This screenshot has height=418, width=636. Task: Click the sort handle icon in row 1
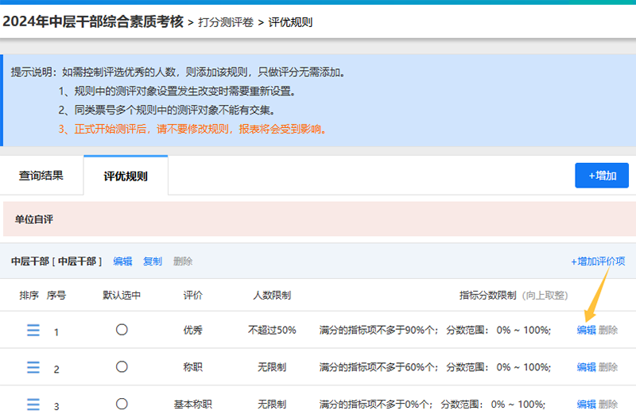[33, 330]
